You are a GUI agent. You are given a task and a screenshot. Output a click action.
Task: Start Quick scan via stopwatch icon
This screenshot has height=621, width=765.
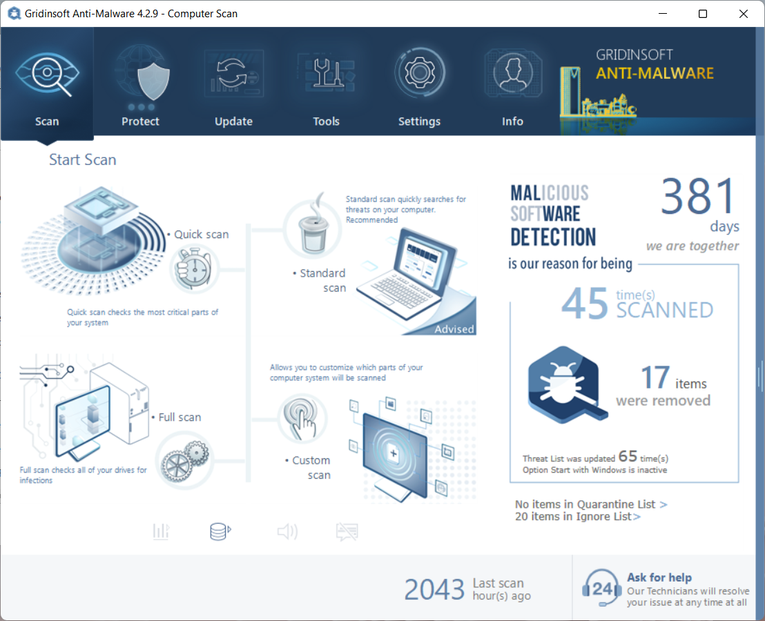click(x=194, y=269)
